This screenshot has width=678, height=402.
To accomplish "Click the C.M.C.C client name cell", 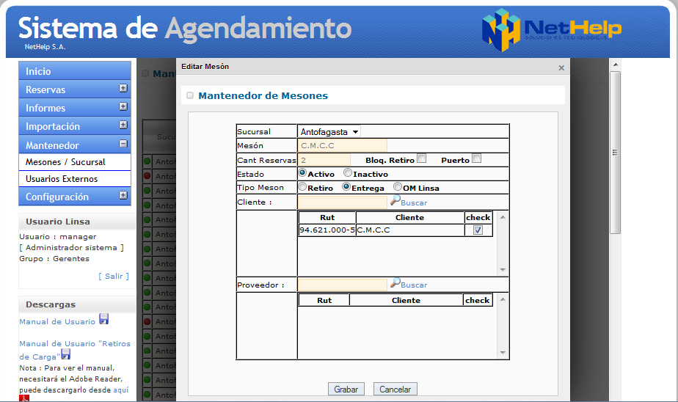I will tap(410, 230).
